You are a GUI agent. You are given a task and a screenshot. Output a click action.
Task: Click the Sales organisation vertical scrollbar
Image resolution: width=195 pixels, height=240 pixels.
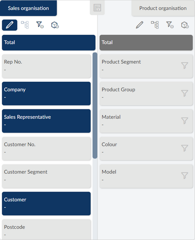click(x=95, y=106)
